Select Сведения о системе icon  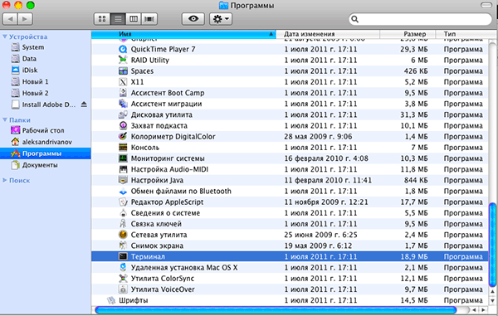(x=123, y=213)
